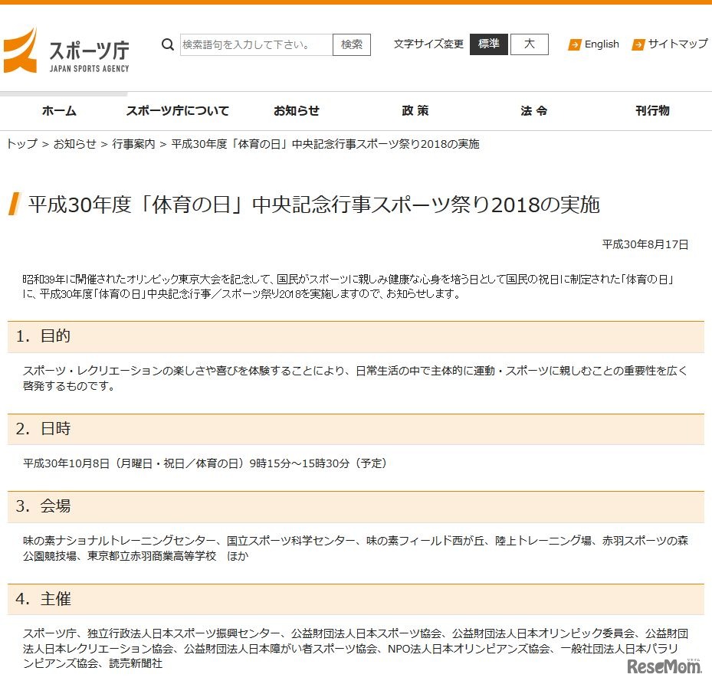Switch text size to 大
The width and height of the screenshot is (712, 684).
point(531,44)
